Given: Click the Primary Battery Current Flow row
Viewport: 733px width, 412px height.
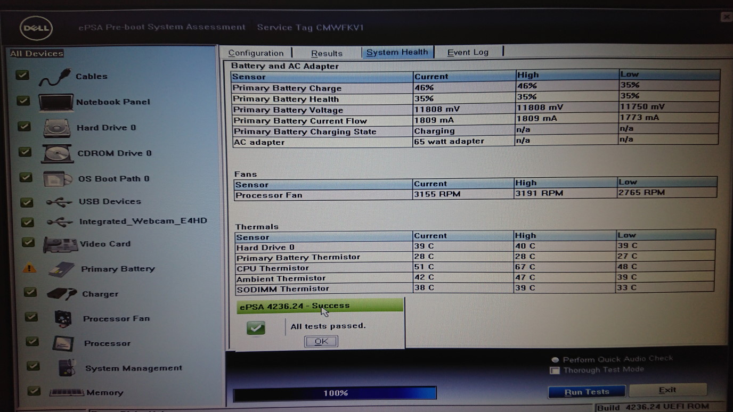Looking at the screenshot, I should pyautogui.click(x=475, y=120).
